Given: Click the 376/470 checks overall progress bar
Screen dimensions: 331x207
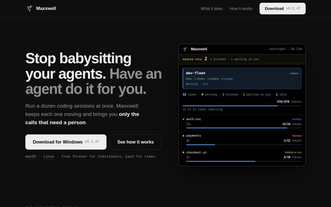Looking at the screenshot, I should 242,106.
